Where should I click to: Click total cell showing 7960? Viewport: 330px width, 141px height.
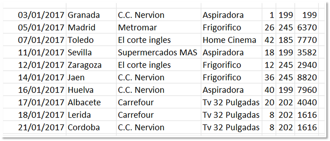(x=306, y=90)
